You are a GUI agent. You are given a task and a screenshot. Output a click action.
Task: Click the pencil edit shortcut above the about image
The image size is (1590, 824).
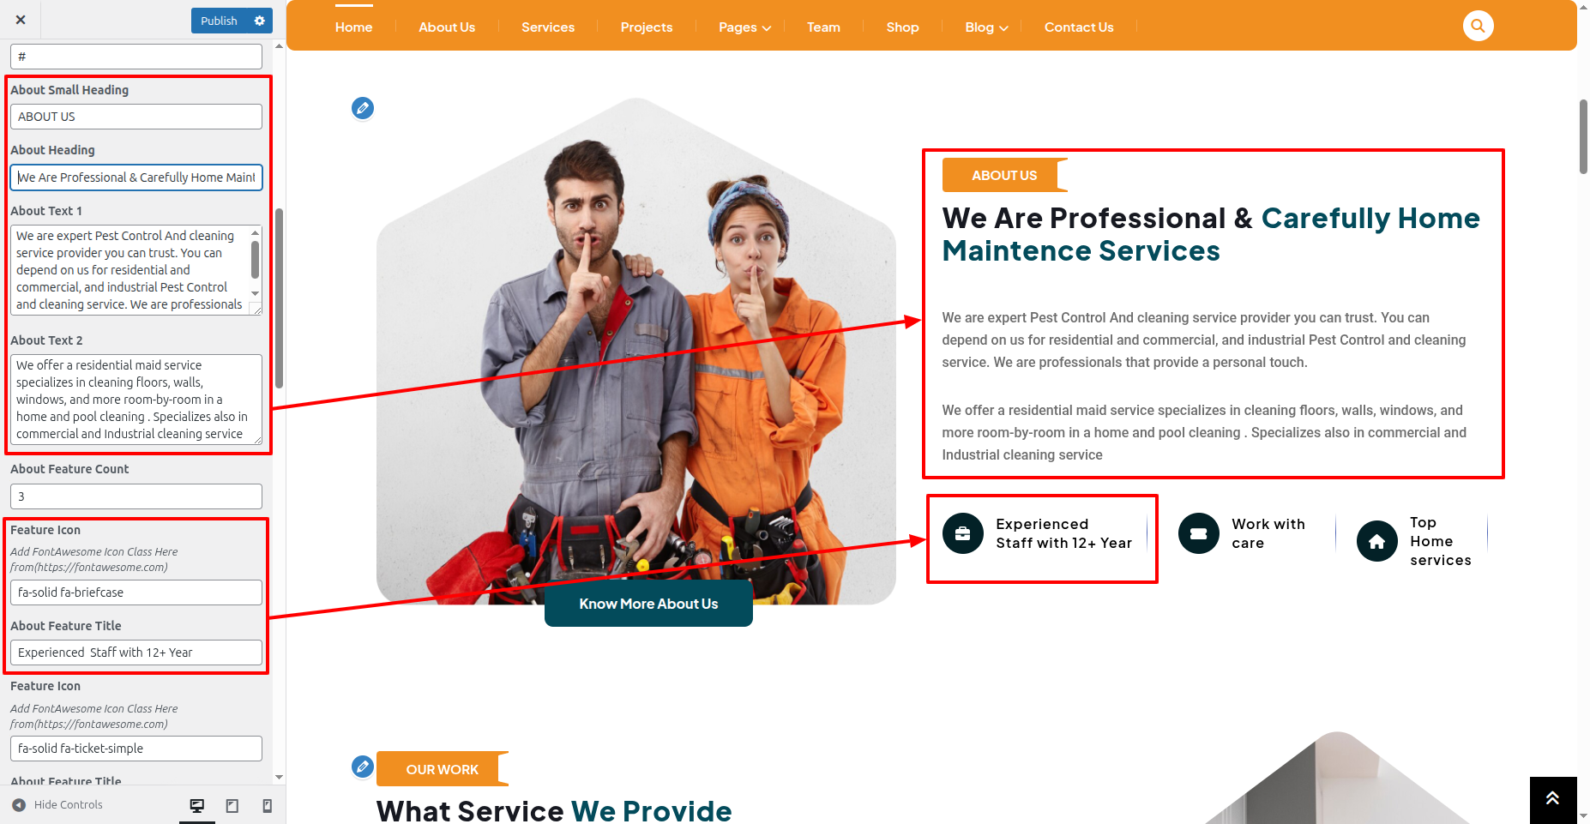pyautogui.click(x=363, y=108)
